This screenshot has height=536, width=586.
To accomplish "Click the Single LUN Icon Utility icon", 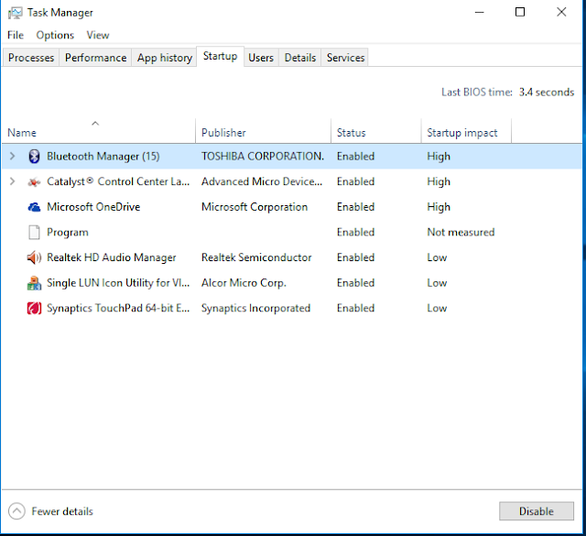I will (34, 283).
